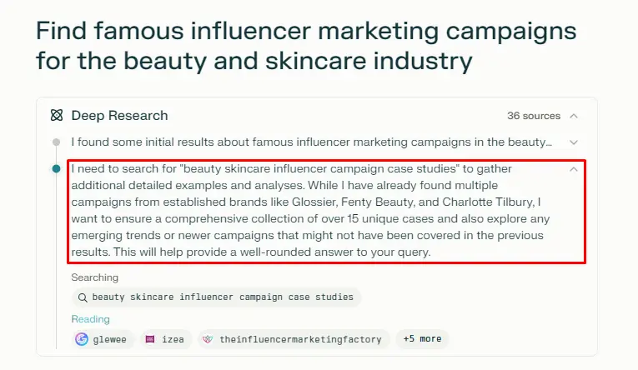Click the 'Reading' section label
Screen dimensions: 638x370
click(90, 319)
